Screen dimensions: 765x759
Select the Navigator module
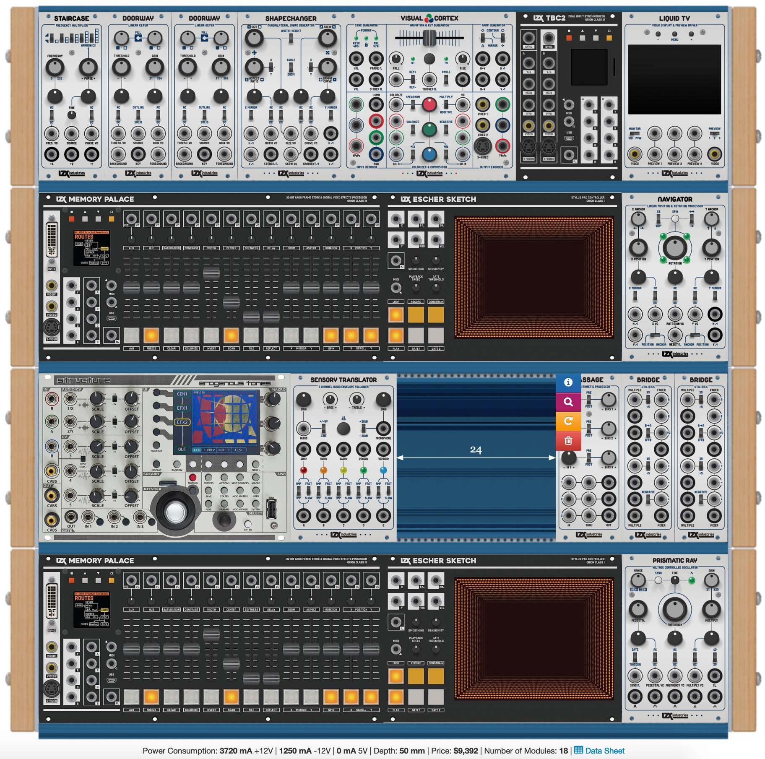[674, 277]
